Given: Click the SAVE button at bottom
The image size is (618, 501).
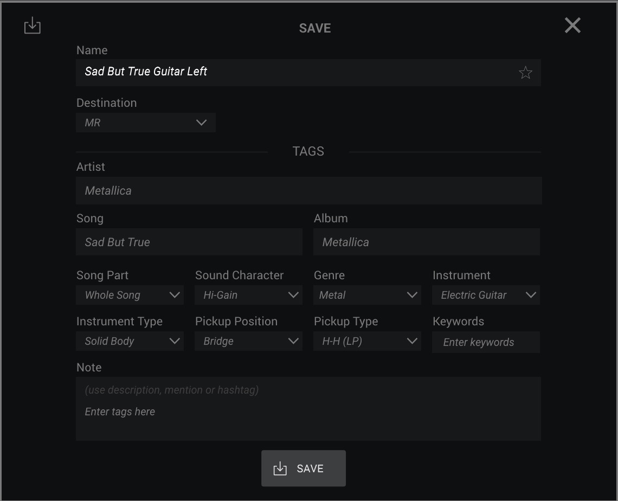Looking at the screenshot, I should click(304, 468).
